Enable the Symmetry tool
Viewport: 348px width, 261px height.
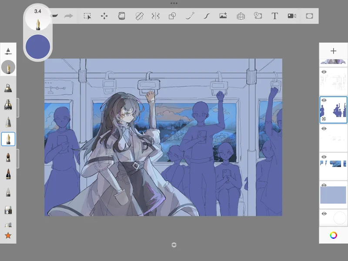156,16
